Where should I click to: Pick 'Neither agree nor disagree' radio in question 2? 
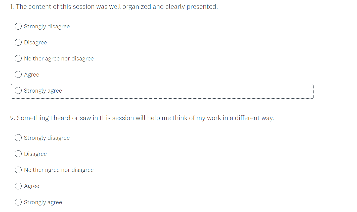coord(18,170)
